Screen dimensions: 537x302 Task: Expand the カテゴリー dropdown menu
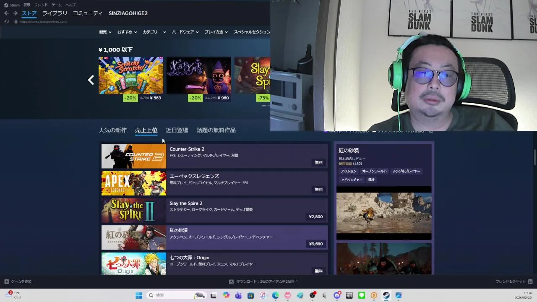click(154, 32)
